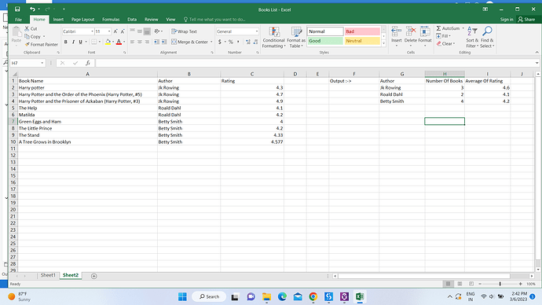Add a new sheet with plus icon
This screenshot has height=305, width=542.
[x=93, y=276]
